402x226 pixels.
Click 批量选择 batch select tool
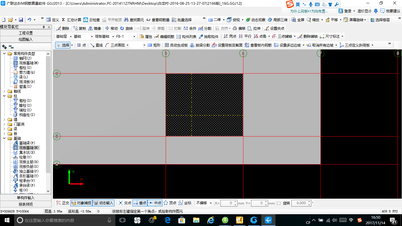click(182, 20)
